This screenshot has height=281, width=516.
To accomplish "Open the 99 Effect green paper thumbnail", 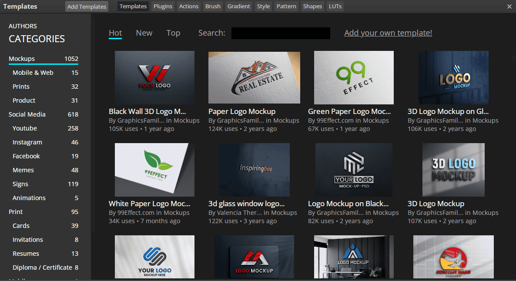I will click(354, 77).
